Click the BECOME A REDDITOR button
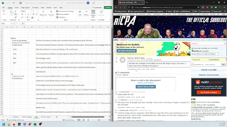The height and width of the screenshot is (127, 227). tap(127, 51)
